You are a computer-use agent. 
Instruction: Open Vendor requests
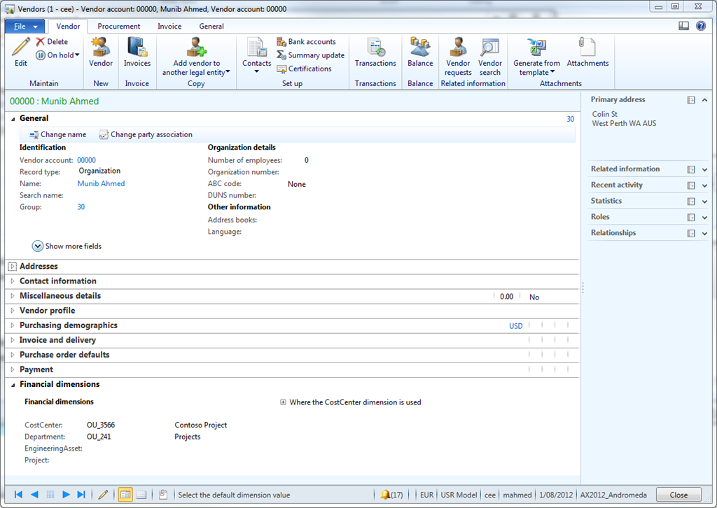[458, 56]
